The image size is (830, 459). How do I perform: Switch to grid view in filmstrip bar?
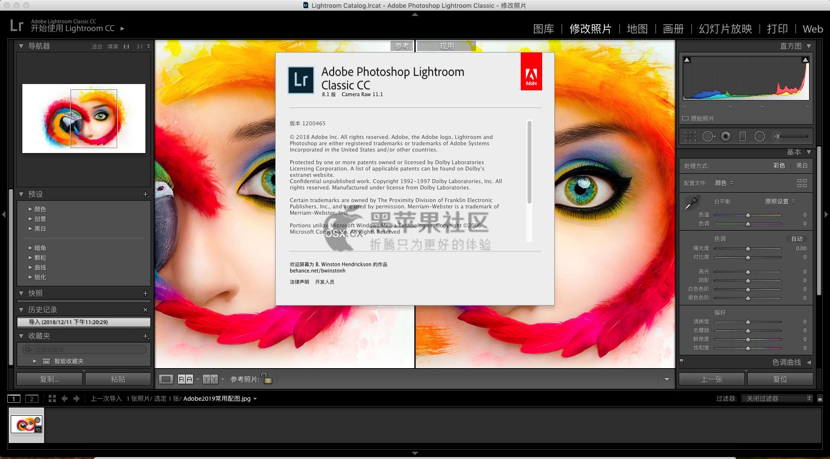[x=52, y=399]
